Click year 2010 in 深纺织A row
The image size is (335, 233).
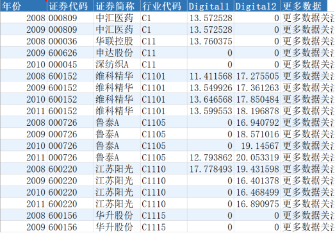pos(24,64)
